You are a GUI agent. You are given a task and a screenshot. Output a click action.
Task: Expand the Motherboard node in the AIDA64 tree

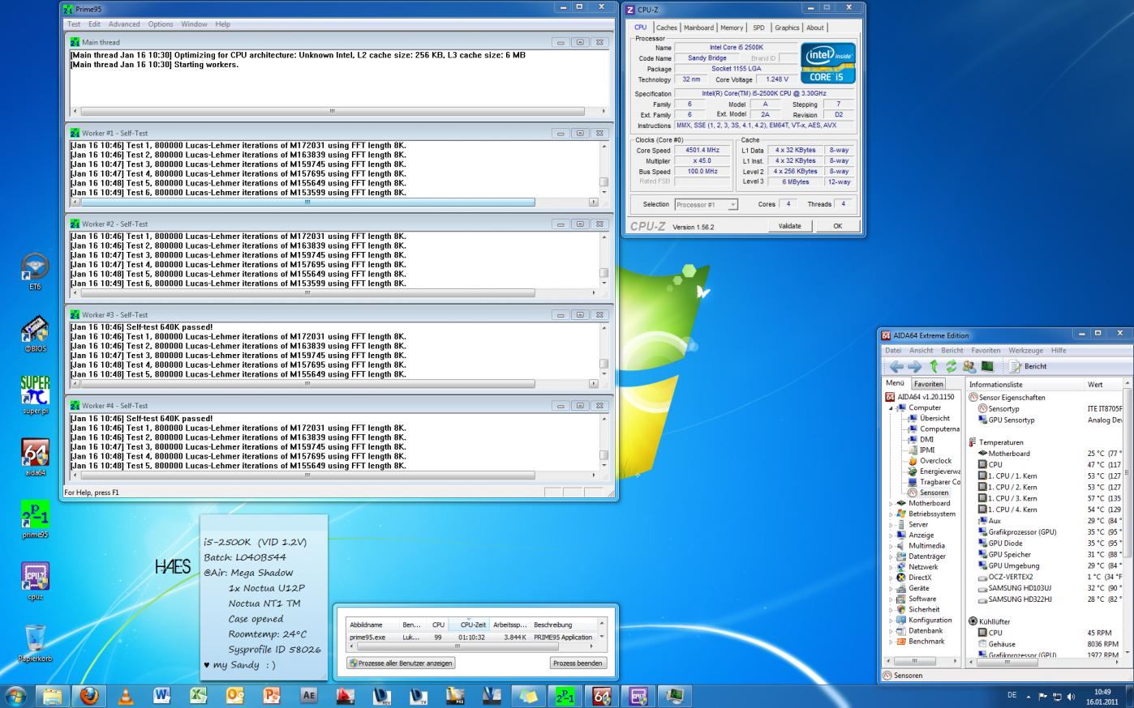point(891,503)
